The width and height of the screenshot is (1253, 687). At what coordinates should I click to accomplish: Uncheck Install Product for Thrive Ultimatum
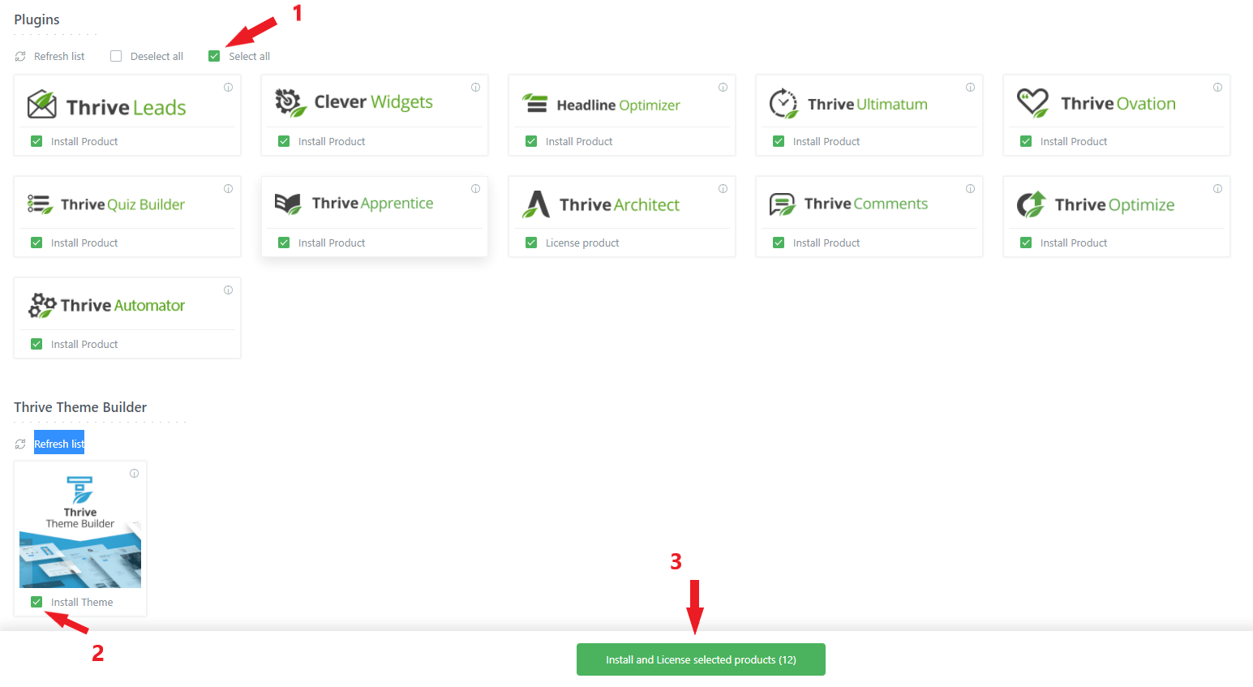coord(779,141)
